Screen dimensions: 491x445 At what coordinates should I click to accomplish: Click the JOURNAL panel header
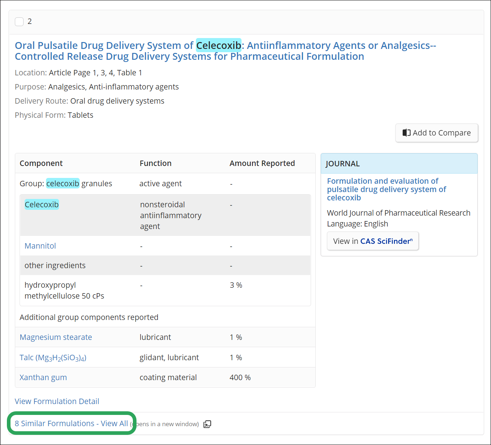coord(342,163)
